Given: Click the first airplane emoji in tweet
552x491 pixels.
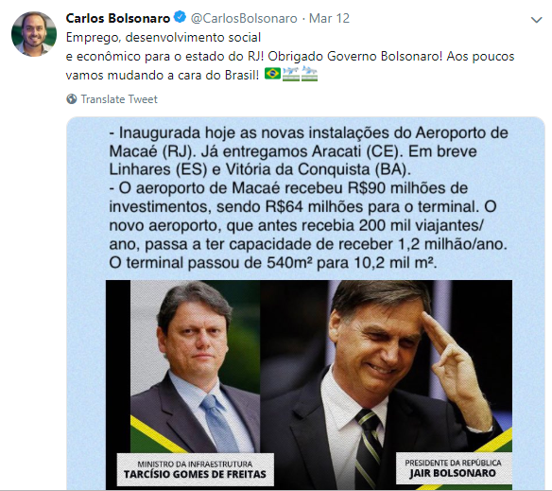Looking at the screenshot, I should [291, 73].
